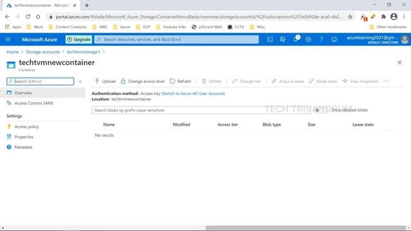Open the browser extensions puzzle icon
411x231 pixels.
[x=383, y=17]
